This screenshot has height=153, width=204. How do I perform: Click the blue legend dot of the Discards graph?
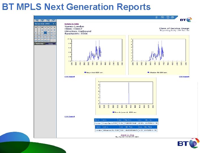pos(113,112)
